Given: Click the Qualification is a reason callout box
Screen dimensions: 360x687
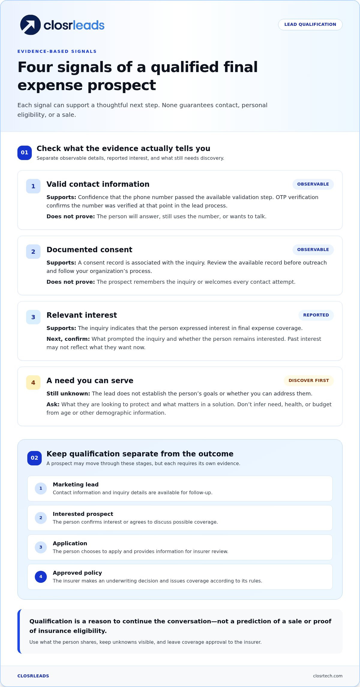Looking at the screenshot, I should 180,631.
